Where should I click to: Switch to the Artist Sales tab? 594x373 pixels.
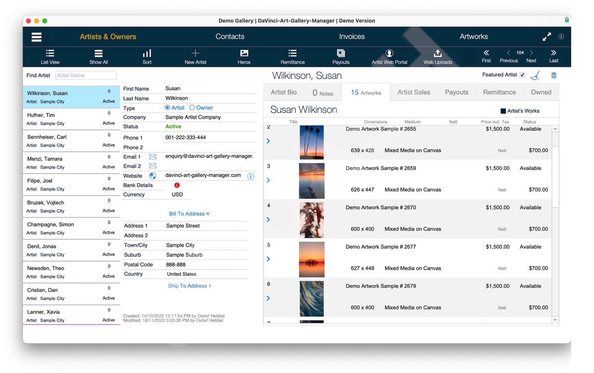coord(413,93)
